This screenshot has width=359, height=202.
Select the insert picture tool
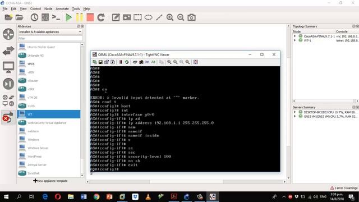point(127,17)
